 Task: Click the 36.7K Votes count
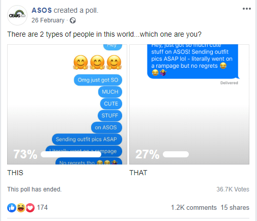(233, 189)
